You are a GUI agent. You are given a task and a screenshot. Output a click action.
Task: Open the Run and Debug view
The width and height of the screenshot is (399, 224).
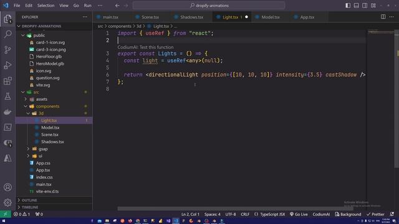[x=7, y=65]
